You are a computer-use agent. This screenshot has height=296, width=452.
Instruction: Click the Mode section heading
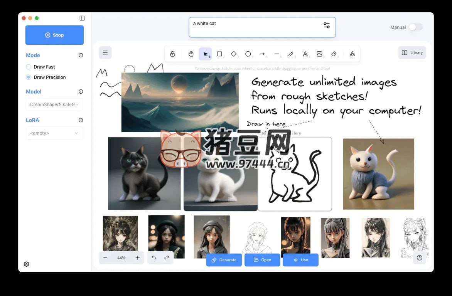33,55
